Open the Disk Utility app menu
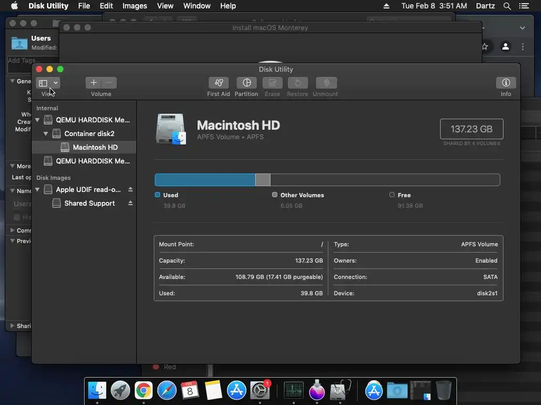 (x=48, y=6)
